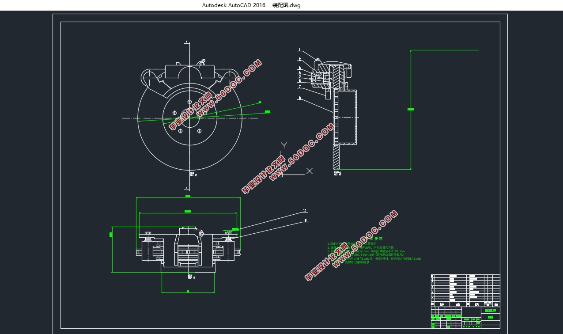Select part balloon number 10 leader label
The height and width of the screenshot is (334, 563).
(x=305, y=211)
